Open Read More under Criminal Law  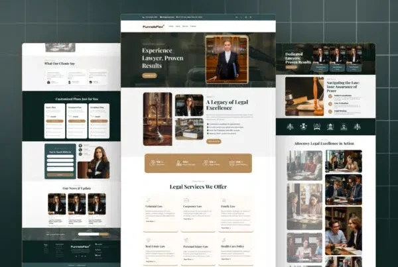click(x=151, y=221)
